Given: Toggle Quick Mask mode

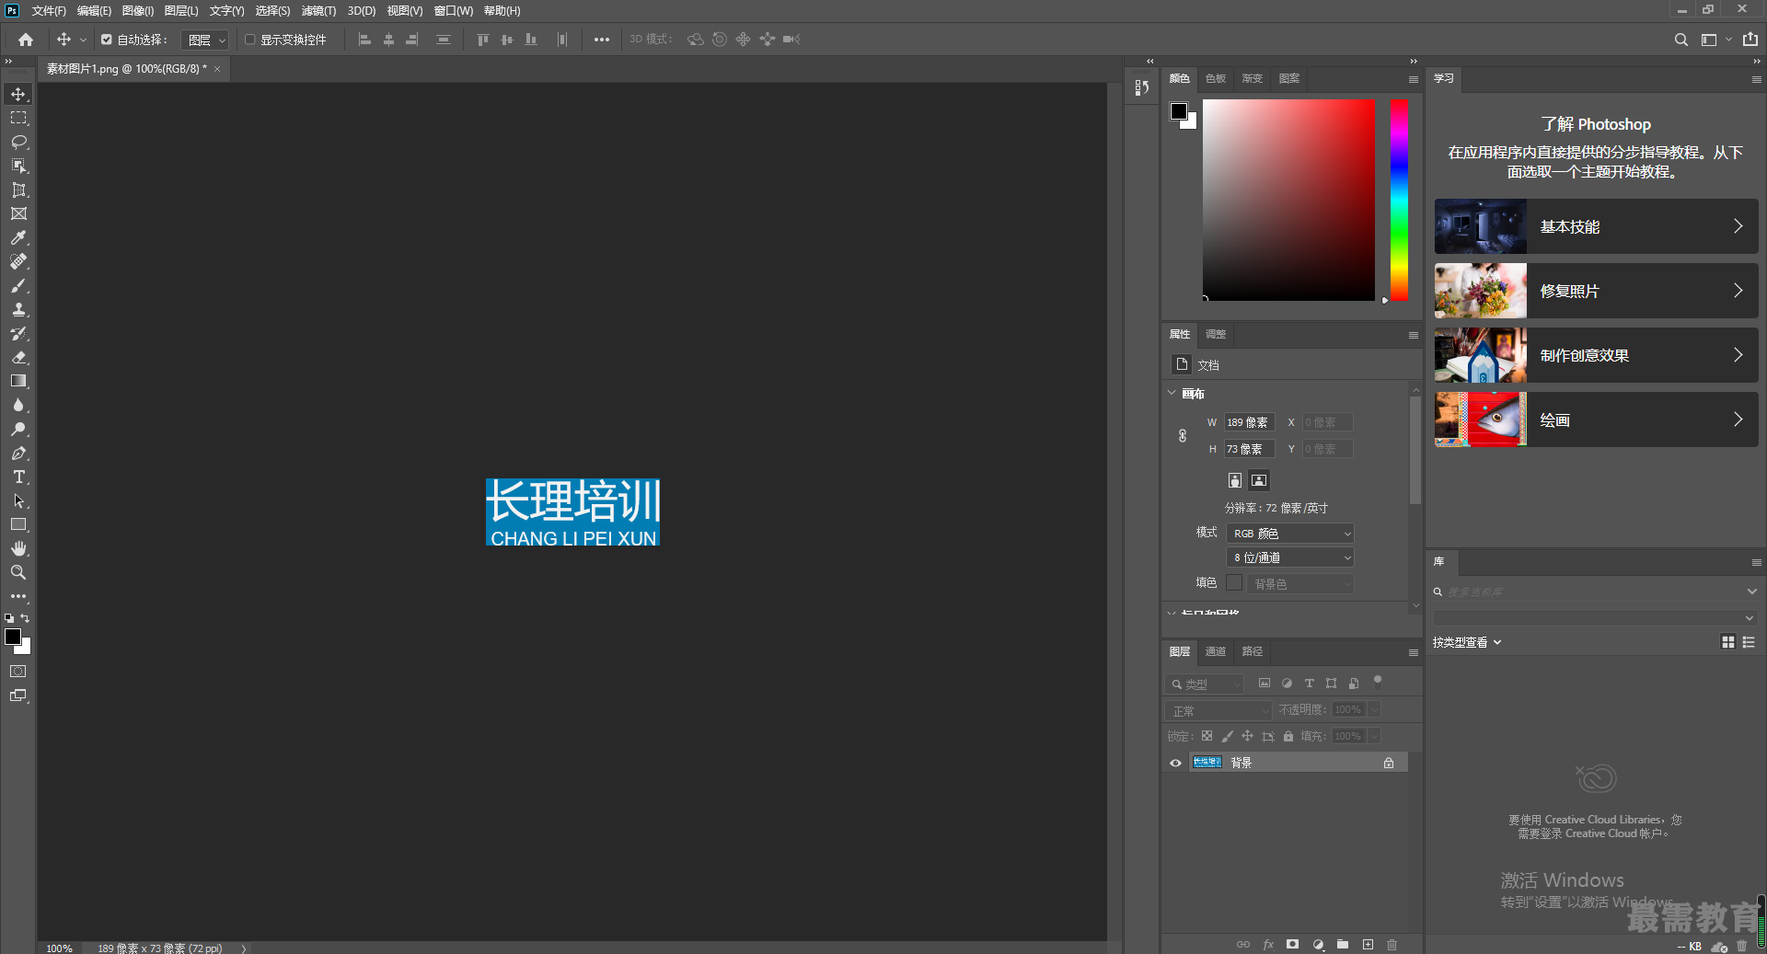Looking at the screenshot, I should click(x=18, y=672).
